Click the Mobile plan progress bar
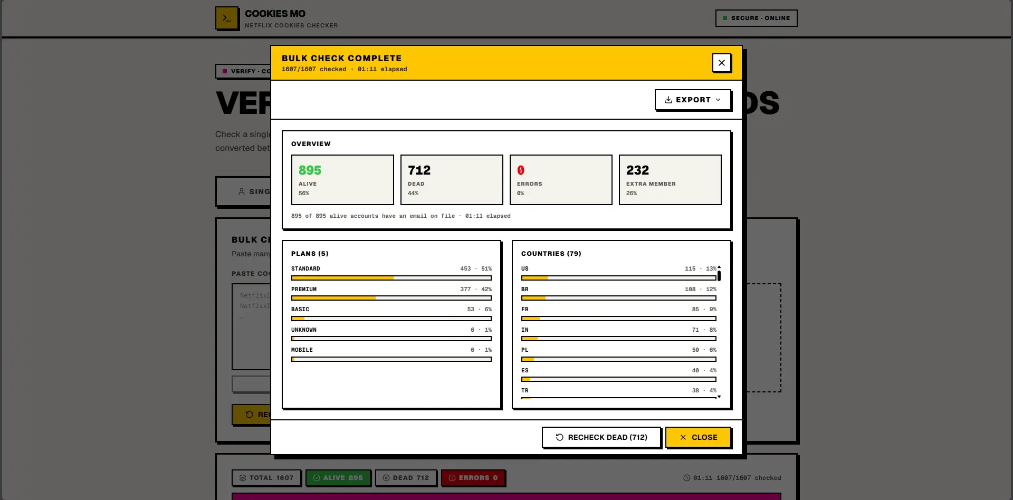This screenshot has height=500, width=1013. [x=391, y=359]
